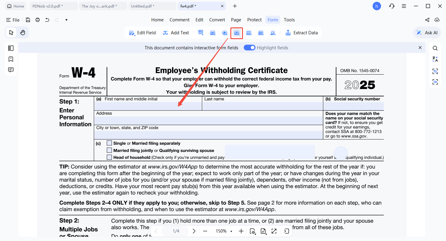
Task: Expand the quick access toolbar dropdown arrow
Action: click(66, 20)
